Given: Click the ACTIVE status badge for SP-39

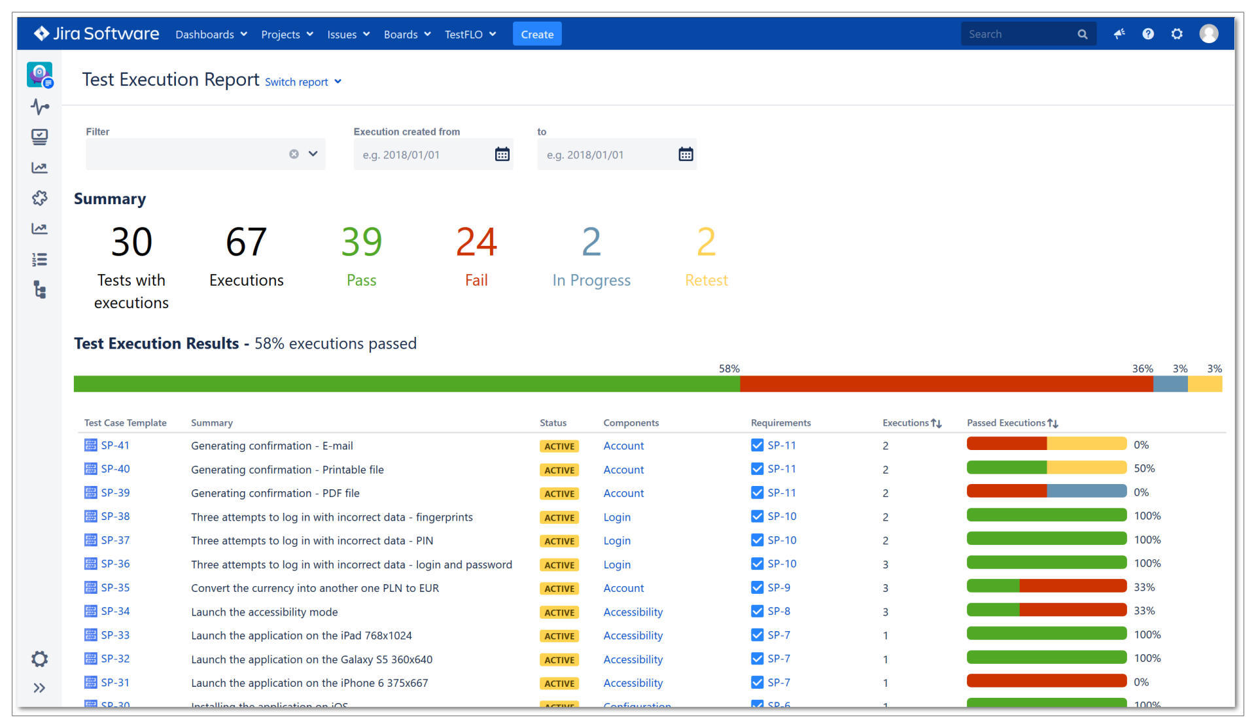Looking at the screenshot, I should (x=559, y=494).
